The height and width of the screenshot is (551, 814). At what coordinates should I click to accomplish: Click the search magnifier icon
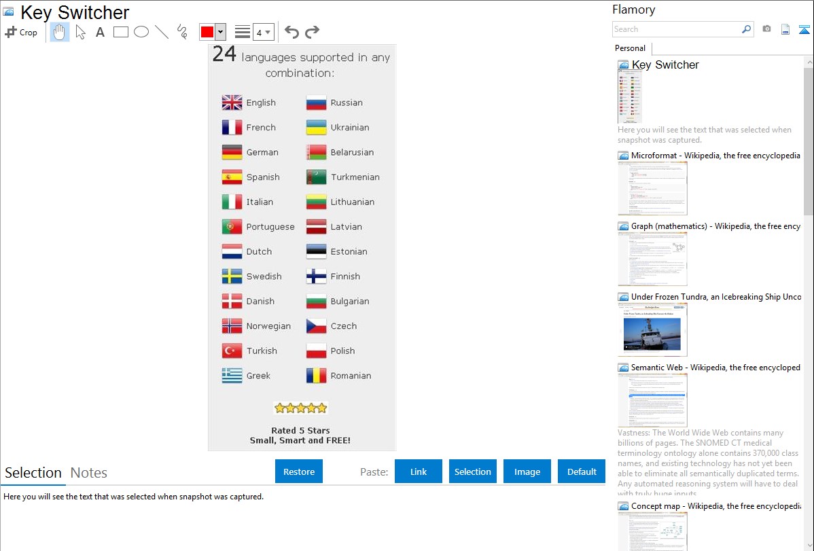pos(747,29)
